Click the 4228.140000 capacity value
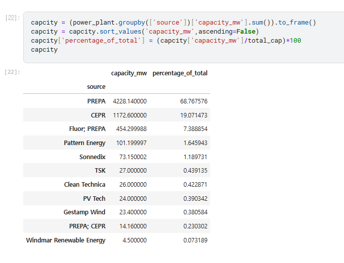 [130, 101]
